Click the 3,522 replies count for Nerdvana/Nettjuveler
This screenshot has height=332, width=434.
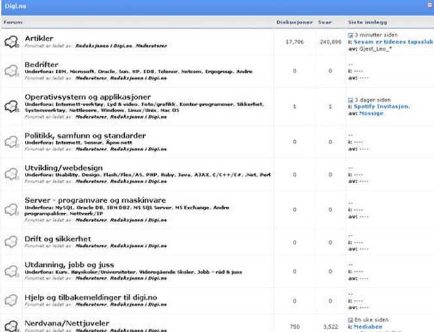click(x=331, y=327)
